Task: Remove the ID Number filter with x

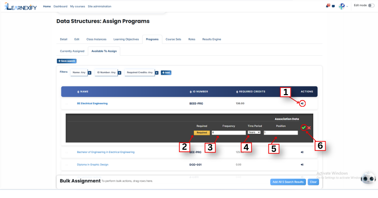Action: 119,73
